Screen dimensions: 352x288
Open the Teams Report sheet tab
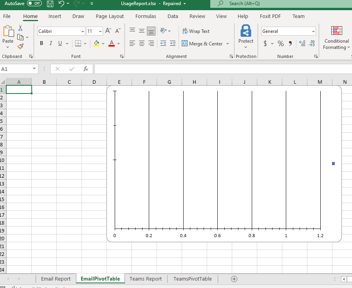pos(145,279)
